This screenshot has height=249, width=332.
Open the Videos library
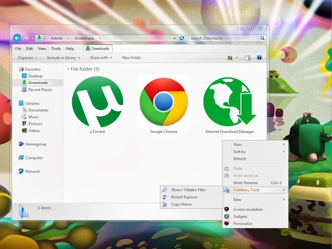tap(34, 131)
